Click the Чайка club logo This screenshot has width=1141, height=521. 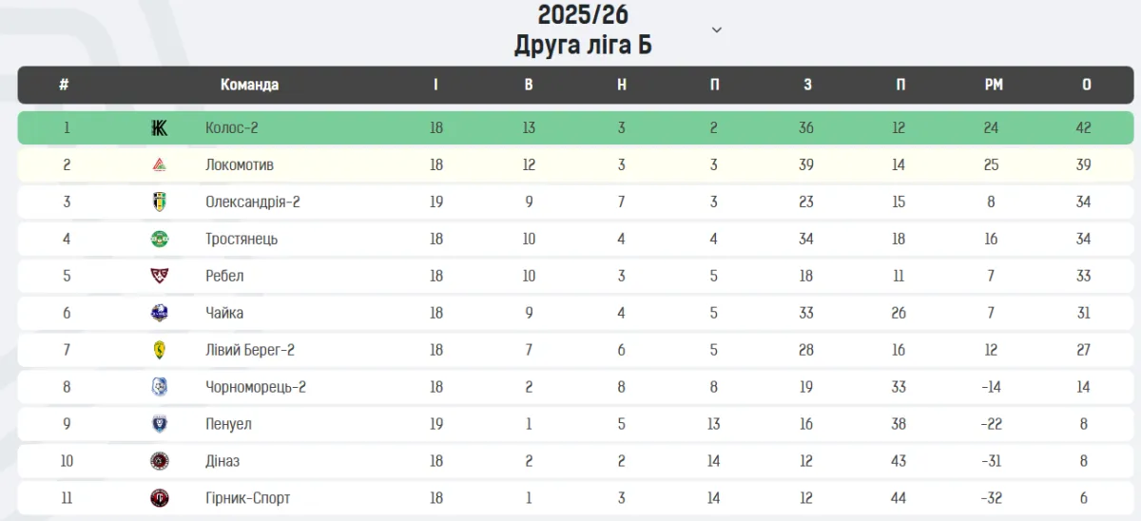(160, 313)
